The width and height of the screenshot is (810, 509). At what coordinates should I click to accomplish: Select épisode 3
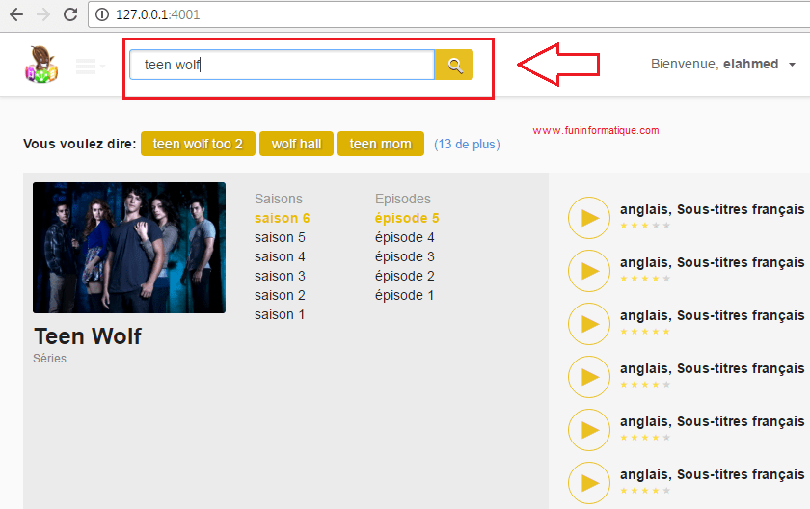point(404,256)
